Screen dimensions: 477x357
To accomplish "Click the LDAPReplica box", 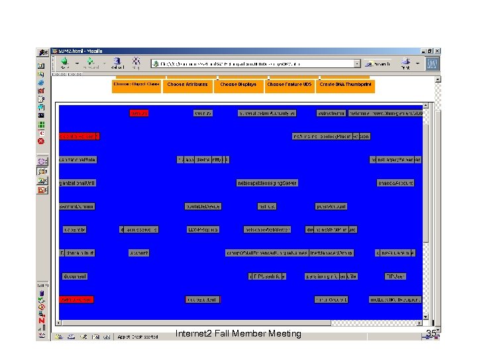I will [x=203, y=229].
